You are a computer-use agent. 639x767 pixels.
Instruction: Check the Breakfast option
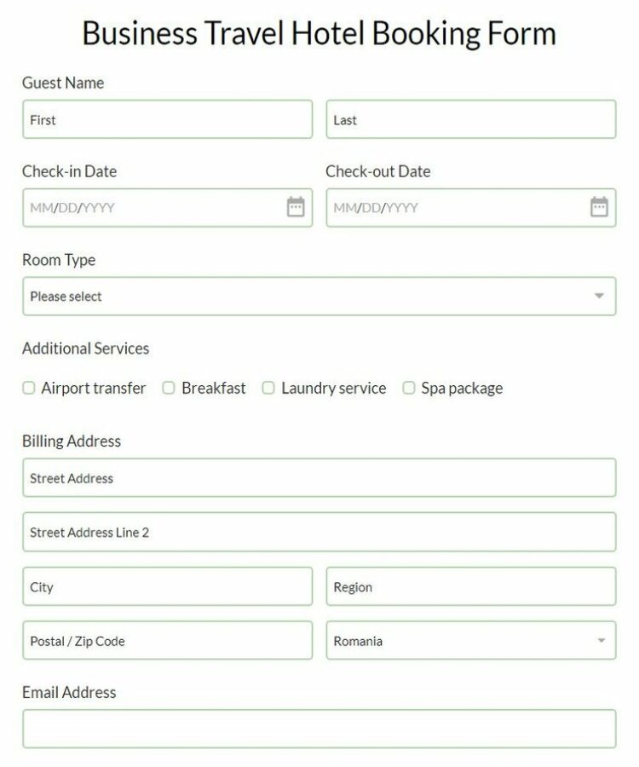(x=168, y=388)
